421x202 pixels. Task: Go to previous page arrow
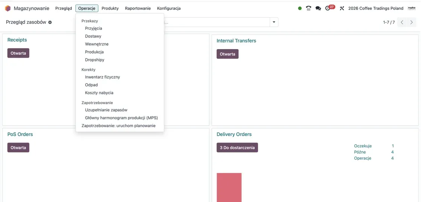pyautogui.click(x=402, y=22)
